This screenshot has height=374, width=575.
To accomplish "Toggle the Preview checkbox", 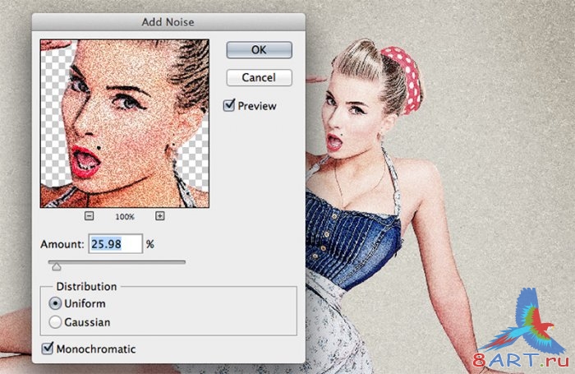I will [229, 105].
